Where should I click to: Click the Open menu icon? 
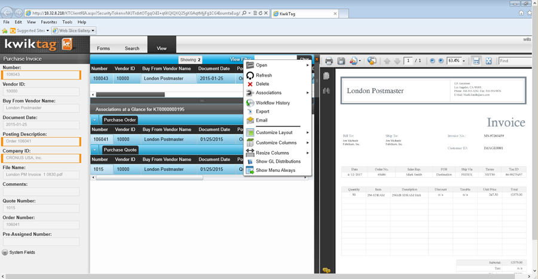pyautogui.click(x=250, y=65)
